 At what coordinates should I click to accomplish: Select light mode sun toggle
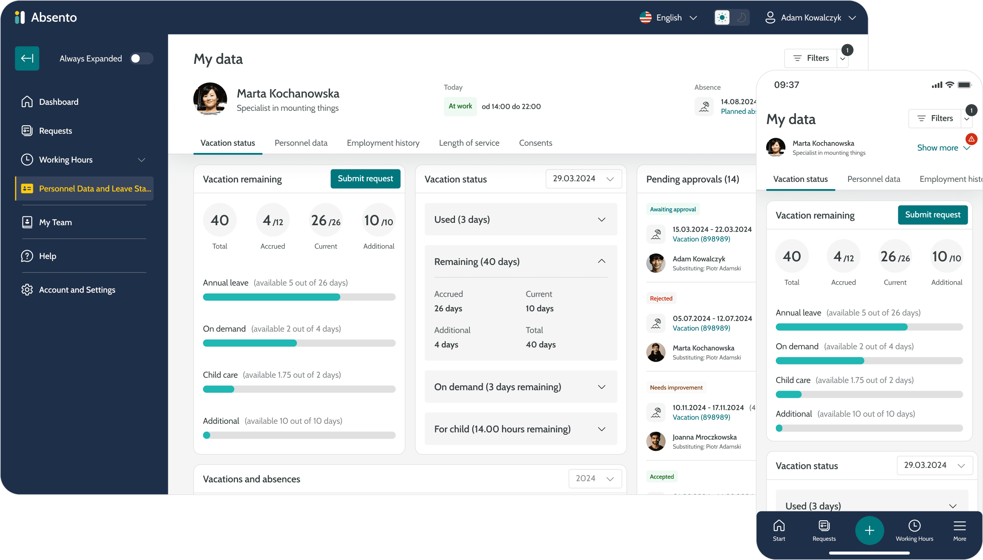(722, 18)
